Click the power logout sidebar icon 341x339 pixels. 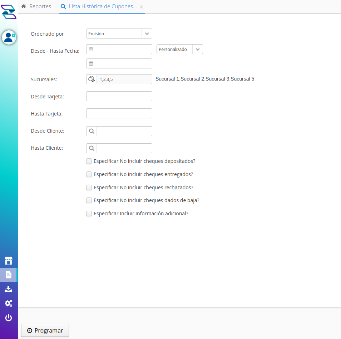tap(9, 318)
